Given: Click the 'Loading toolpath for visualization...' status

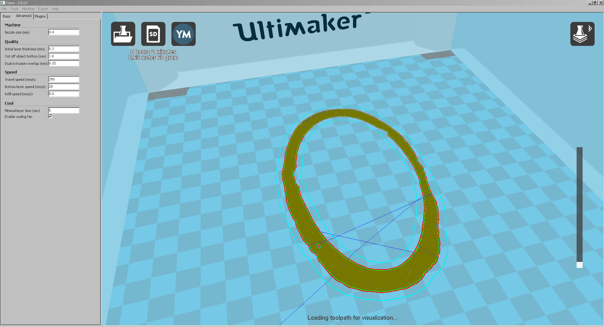Looking at the screenshot, I should (352, 318).
